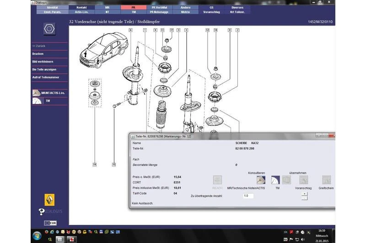Screen dimensions: 366x243
Task: Click the Drucken link
Action: [38, 54]
